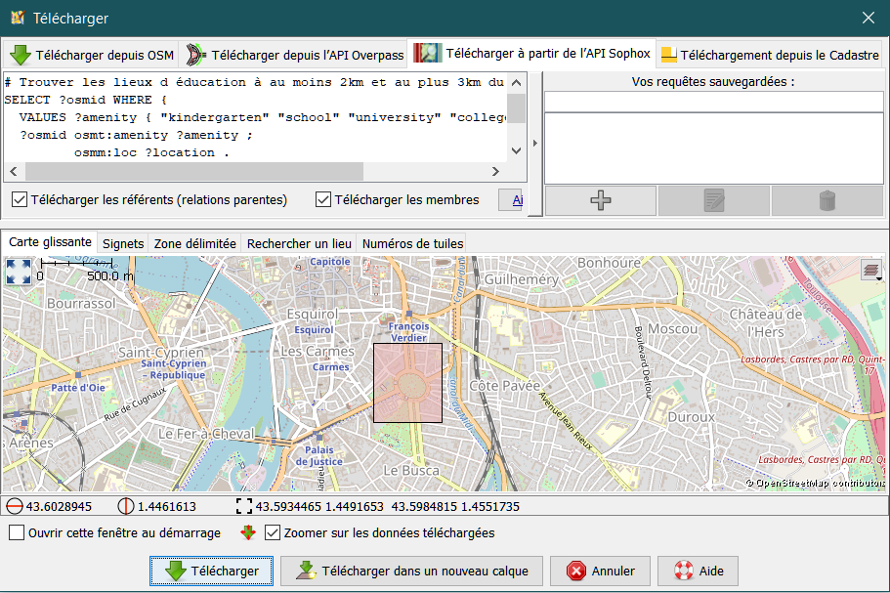Image resolution: width=890 pixels, height=593 pixels.
Task: Open help with the Aide button
Action: coord(698,571)
